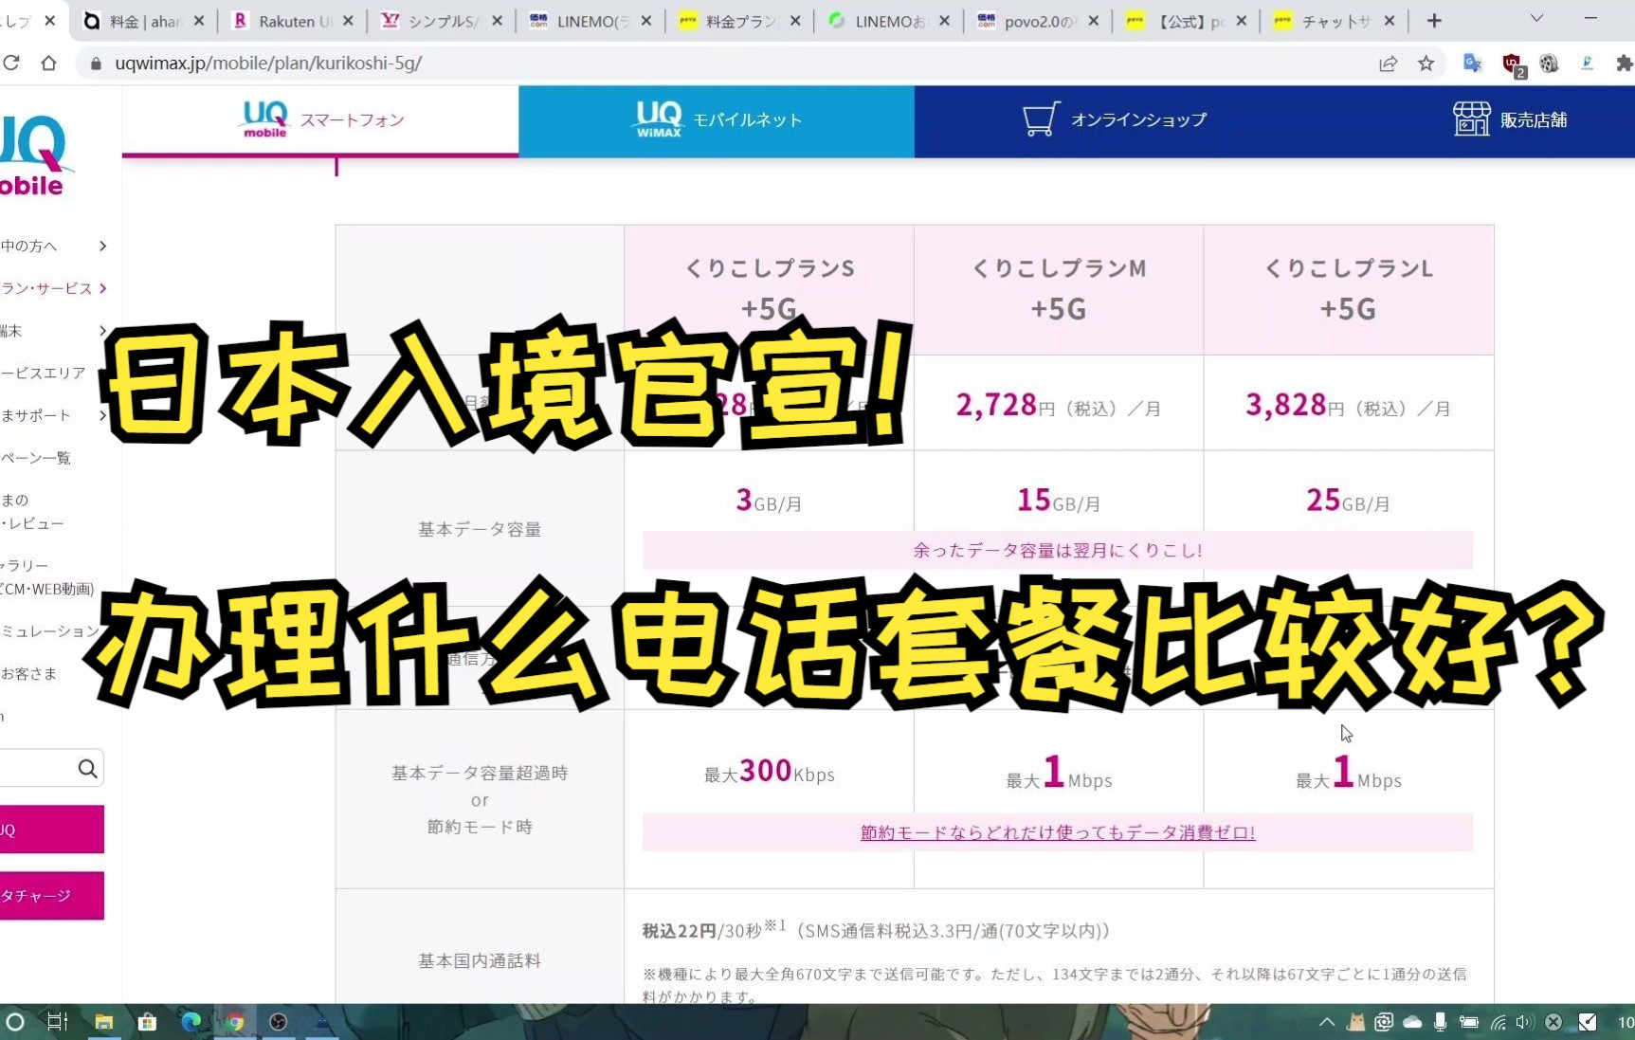Screen dimensions: 1635x1040
Task: Open the Google Translate extension icon
Action: (1472, 64)
